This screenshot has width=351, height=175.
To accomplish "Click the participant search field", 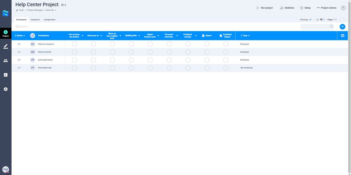I will 315,26.
